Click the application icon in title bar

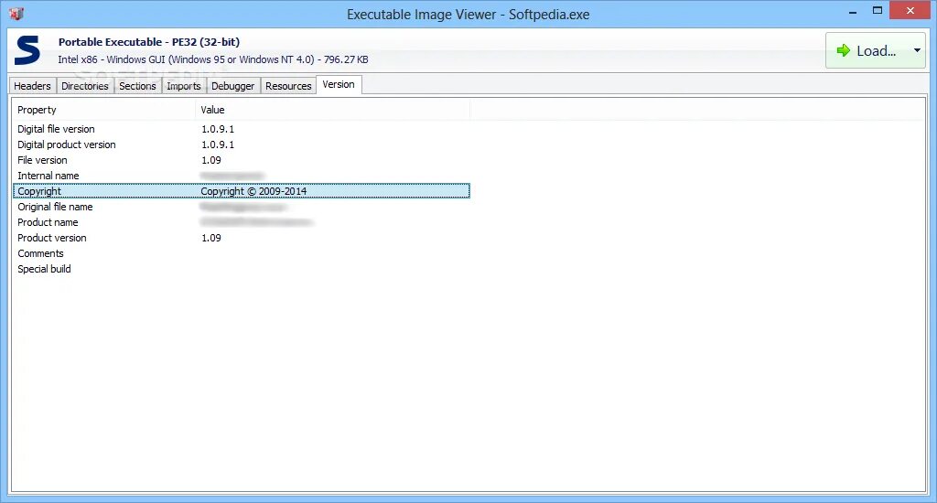(x=16, y=13)
